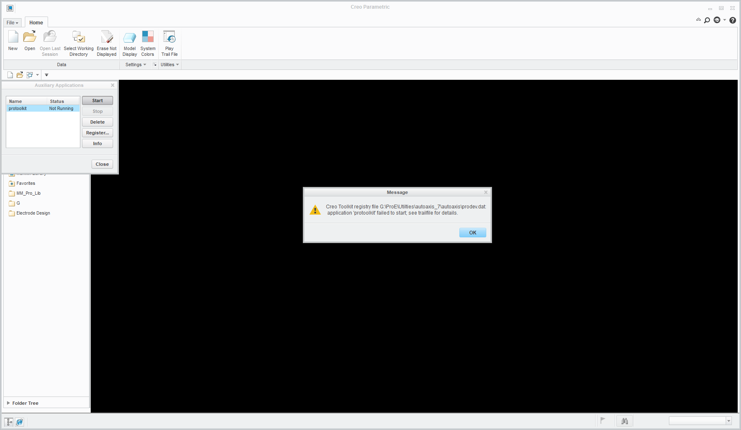Open the search box dropdown at bottom right
Screen dimensions: 741x430
pos(728,420)
